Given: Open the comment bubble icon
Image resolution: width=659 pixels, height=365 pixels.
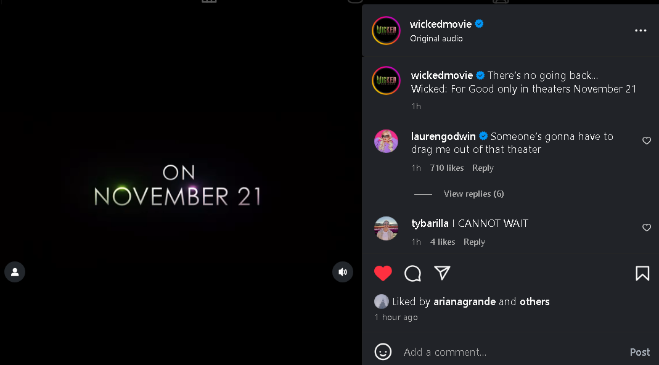Looking at the screenshot, I should point(412,273).
